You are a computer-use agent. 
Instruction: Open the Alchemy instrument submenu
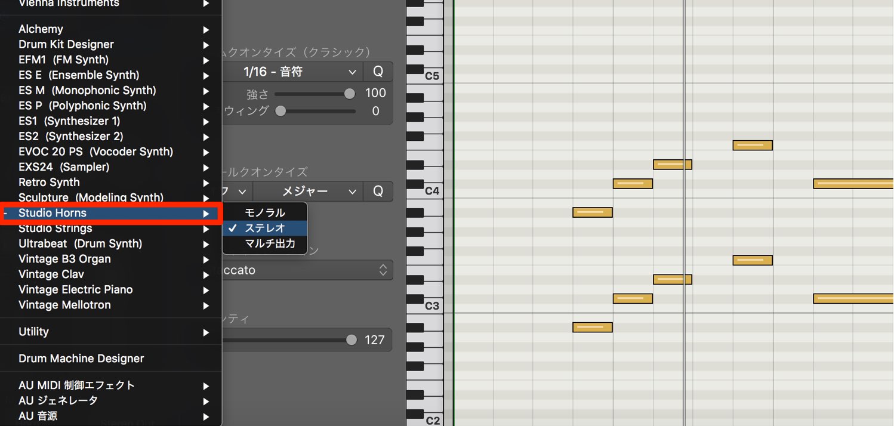pos(111,29)
